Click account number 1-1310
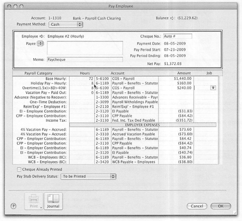 coord(55,18)
